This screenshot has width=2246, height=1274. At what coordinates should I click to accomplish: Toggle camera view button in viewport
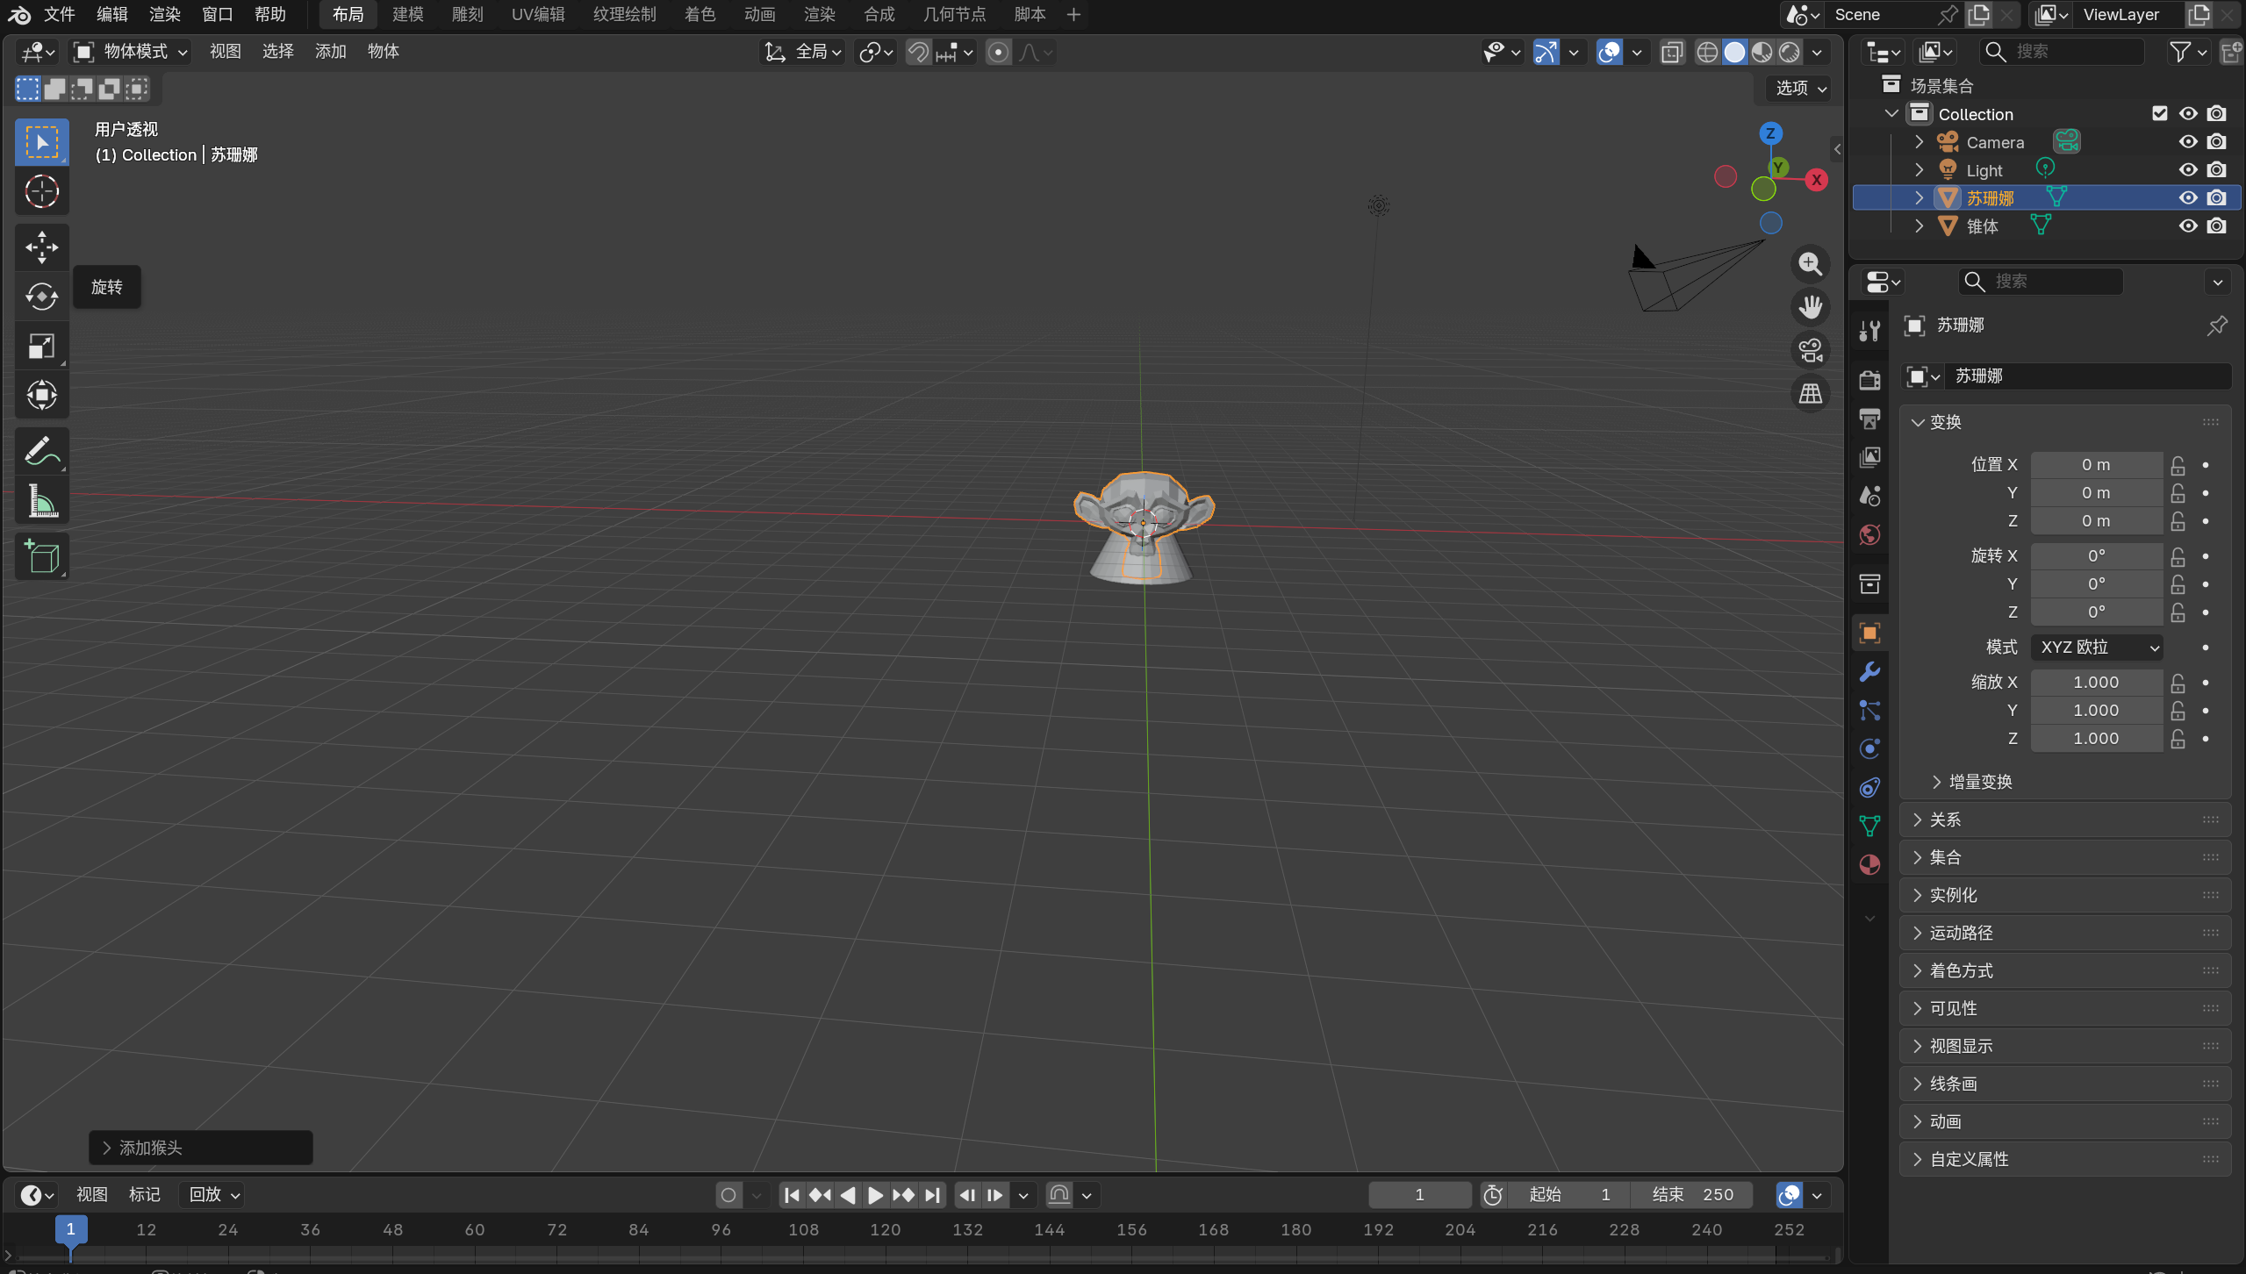pyautogui.click(x=1810, y=350)
